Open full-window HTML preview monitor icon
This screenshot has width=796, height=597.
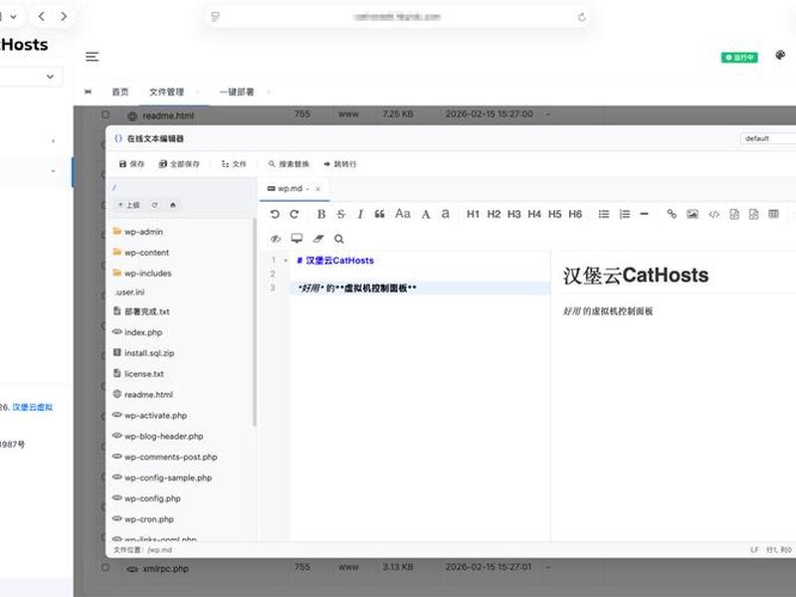pyautogui.click(x=297, y=238)
